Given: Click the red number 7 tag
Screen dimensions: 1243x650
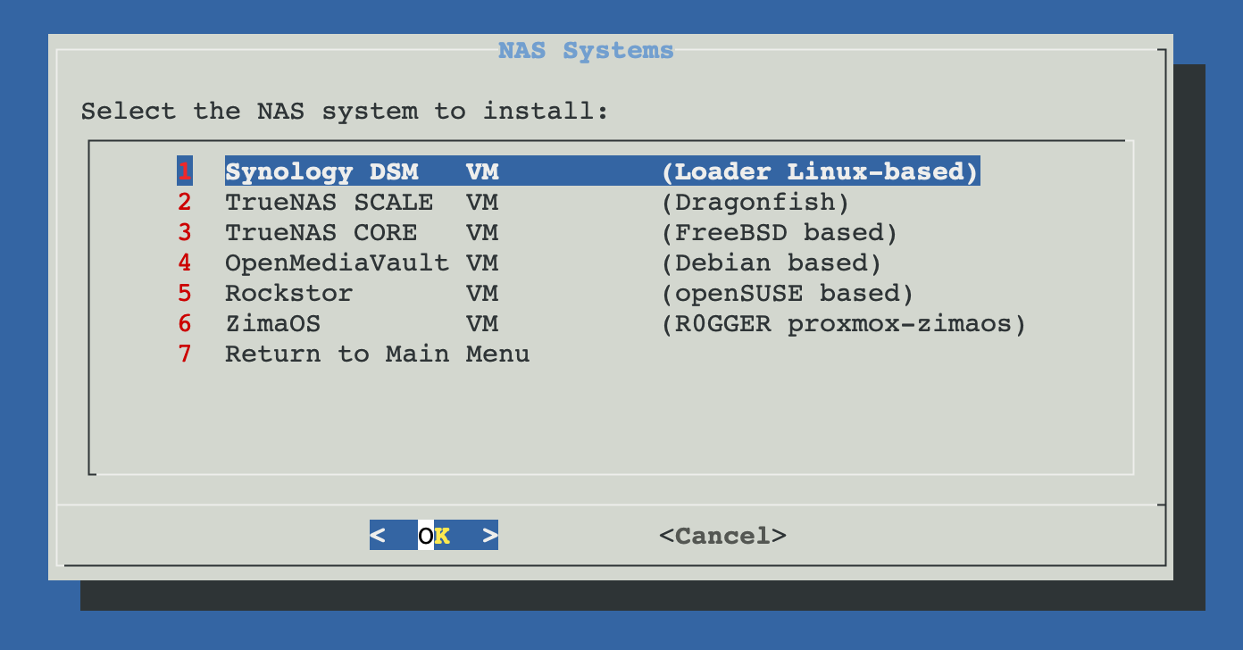Looking at the screenshot, I should coord(185,354).
